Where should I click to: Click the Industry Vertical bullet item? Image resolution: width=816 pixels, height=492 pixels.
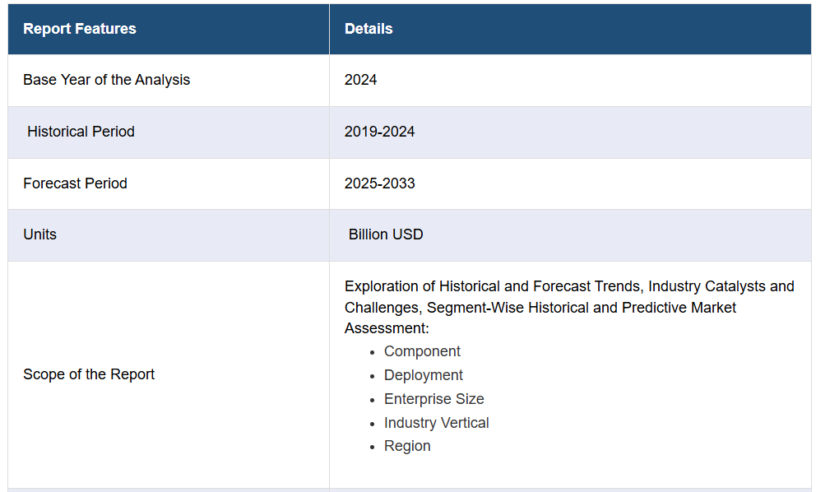tap(436, 423)
